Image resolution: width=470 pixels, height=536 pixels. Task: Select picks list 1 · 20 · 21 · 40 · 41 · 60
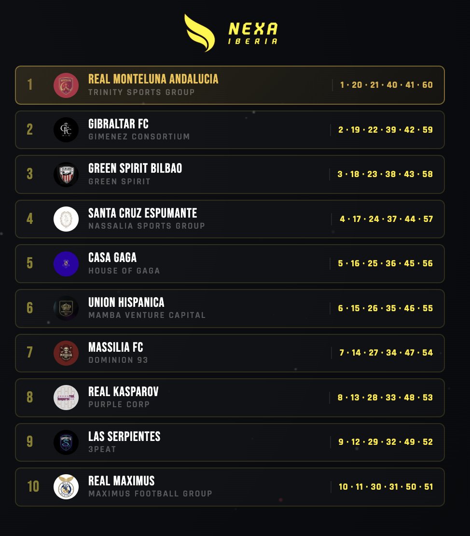(x=386, y=85)
